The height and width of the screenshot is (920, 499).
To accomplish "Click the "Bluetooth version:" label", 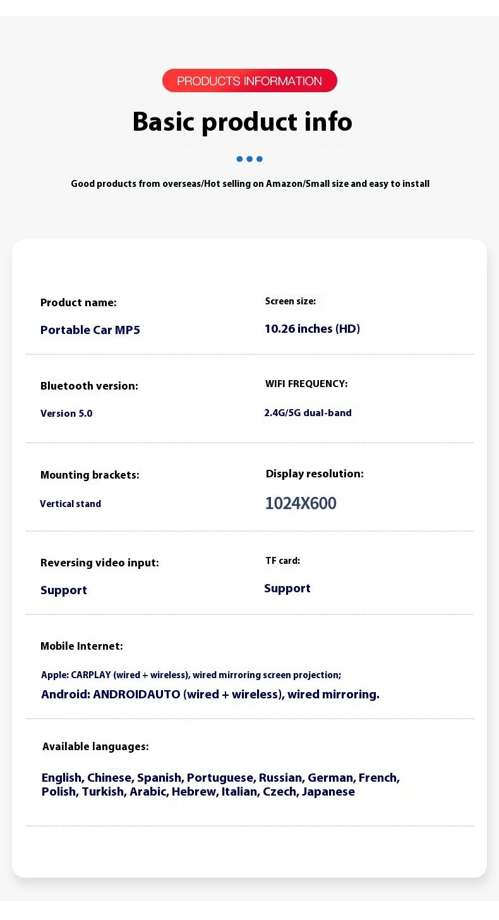I will point(89,386).
